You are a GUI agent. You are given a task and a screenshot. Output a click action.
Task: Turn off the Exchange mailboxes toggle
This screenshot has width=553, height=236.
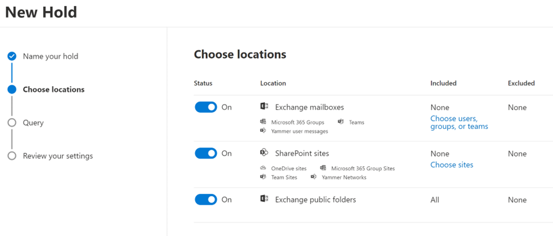[x=206, y=107]
